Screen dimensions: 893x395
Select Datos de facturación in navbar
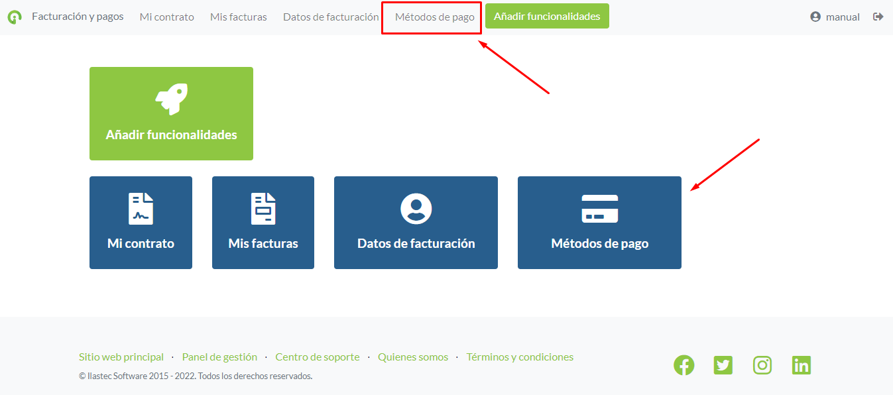point(330,17)
